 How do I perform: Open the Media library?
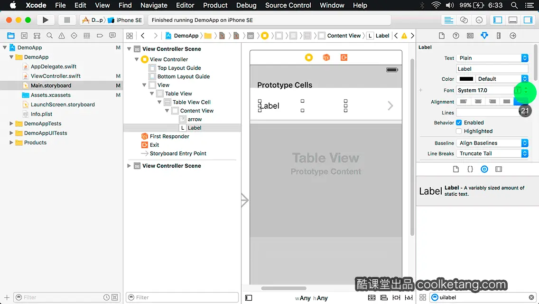coord(499,169)
